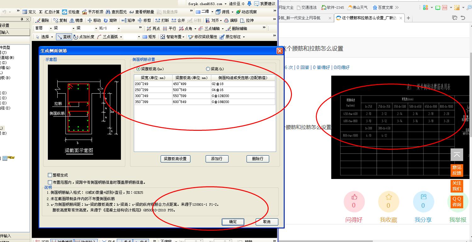This screenshot has width=472, height=242.
Task: Open the 意见反馈 feedback button
Action: (457, 170)
